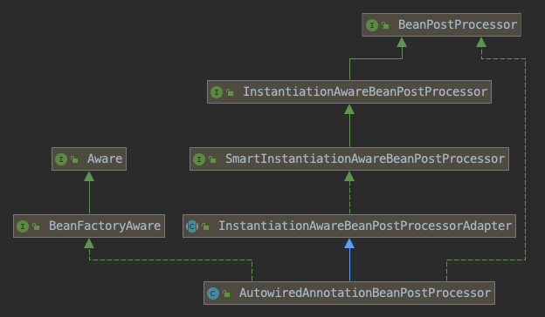Click the lock icon on InstantiationAwareBeanPostProcessorAdapter node
This screenshot has height=317, width=545.
coord(205,226)
